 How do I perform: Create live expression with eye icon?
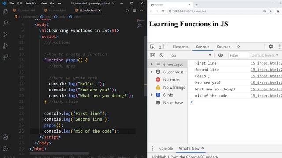coord(220,55)
